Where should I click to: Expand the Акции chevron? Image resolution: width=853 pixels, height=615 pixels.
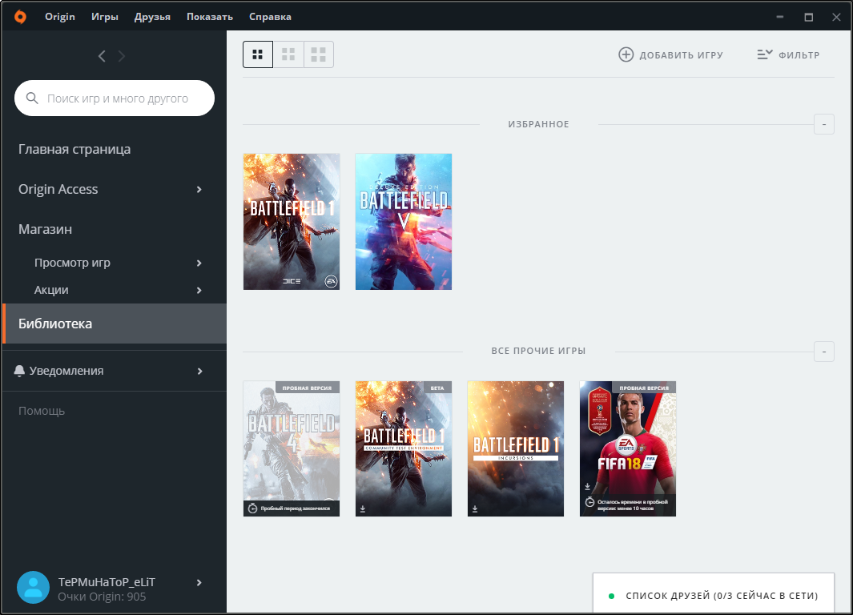199,290
